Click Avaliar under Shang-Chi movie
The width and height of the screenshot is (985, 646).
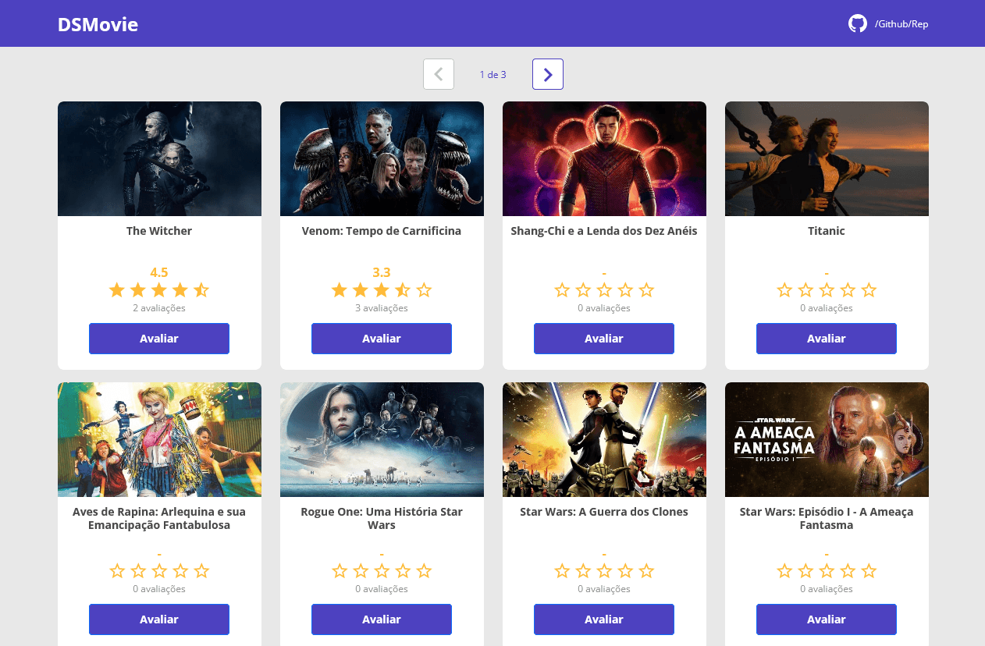pyautogui.click(x=604, y=339)
